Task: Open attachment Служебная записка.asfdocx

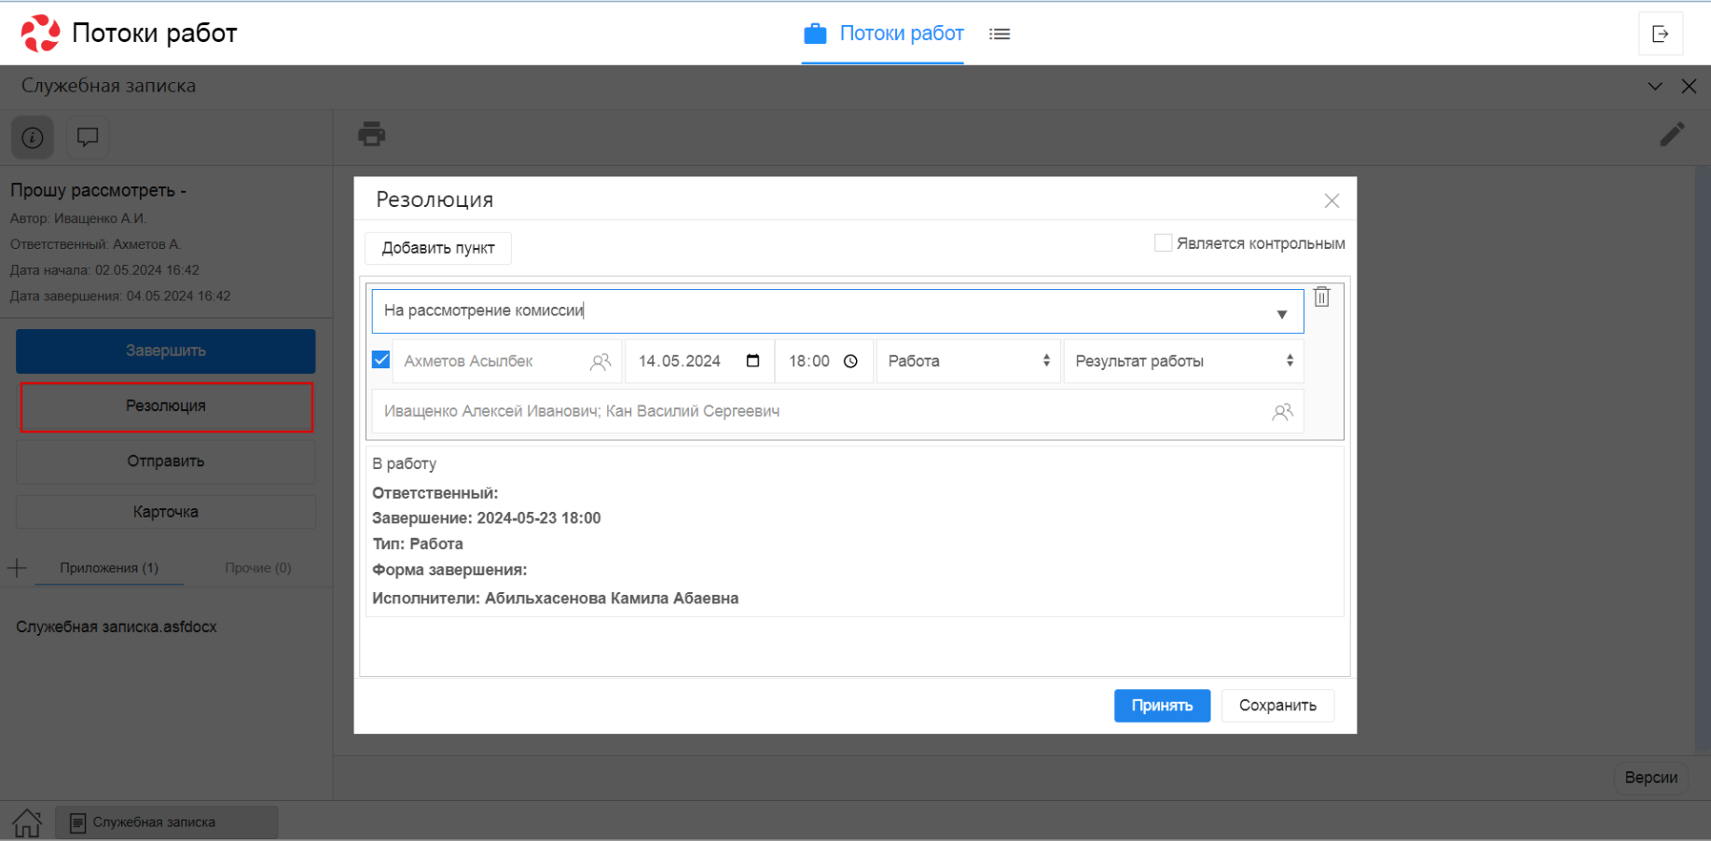Action: (117, 627)
